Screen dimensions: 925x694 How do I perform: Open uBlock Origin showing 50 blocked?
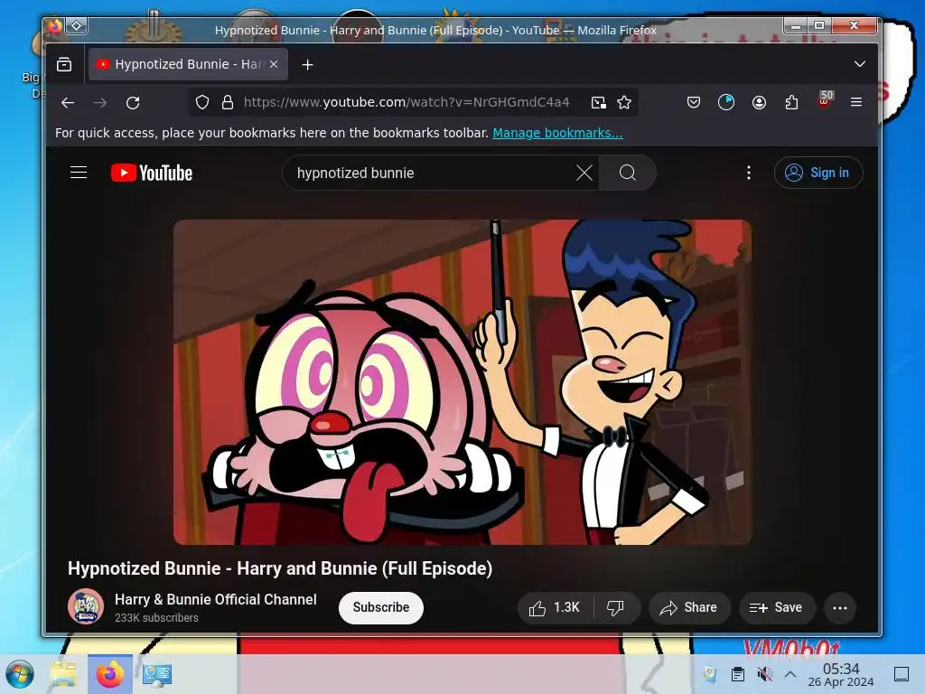[x=825, y=100]
